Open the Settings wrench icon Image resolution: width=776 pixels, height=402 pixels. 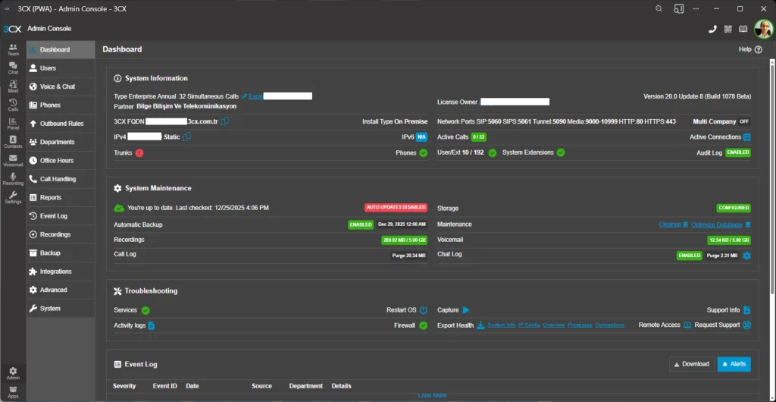(13, 197)
